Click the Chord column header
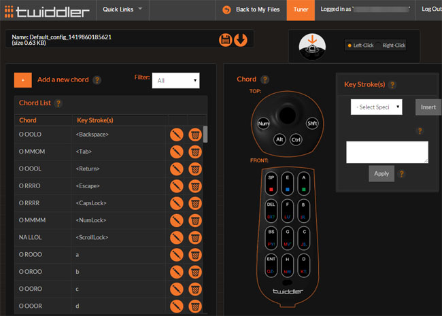 [x=28, y=120]
